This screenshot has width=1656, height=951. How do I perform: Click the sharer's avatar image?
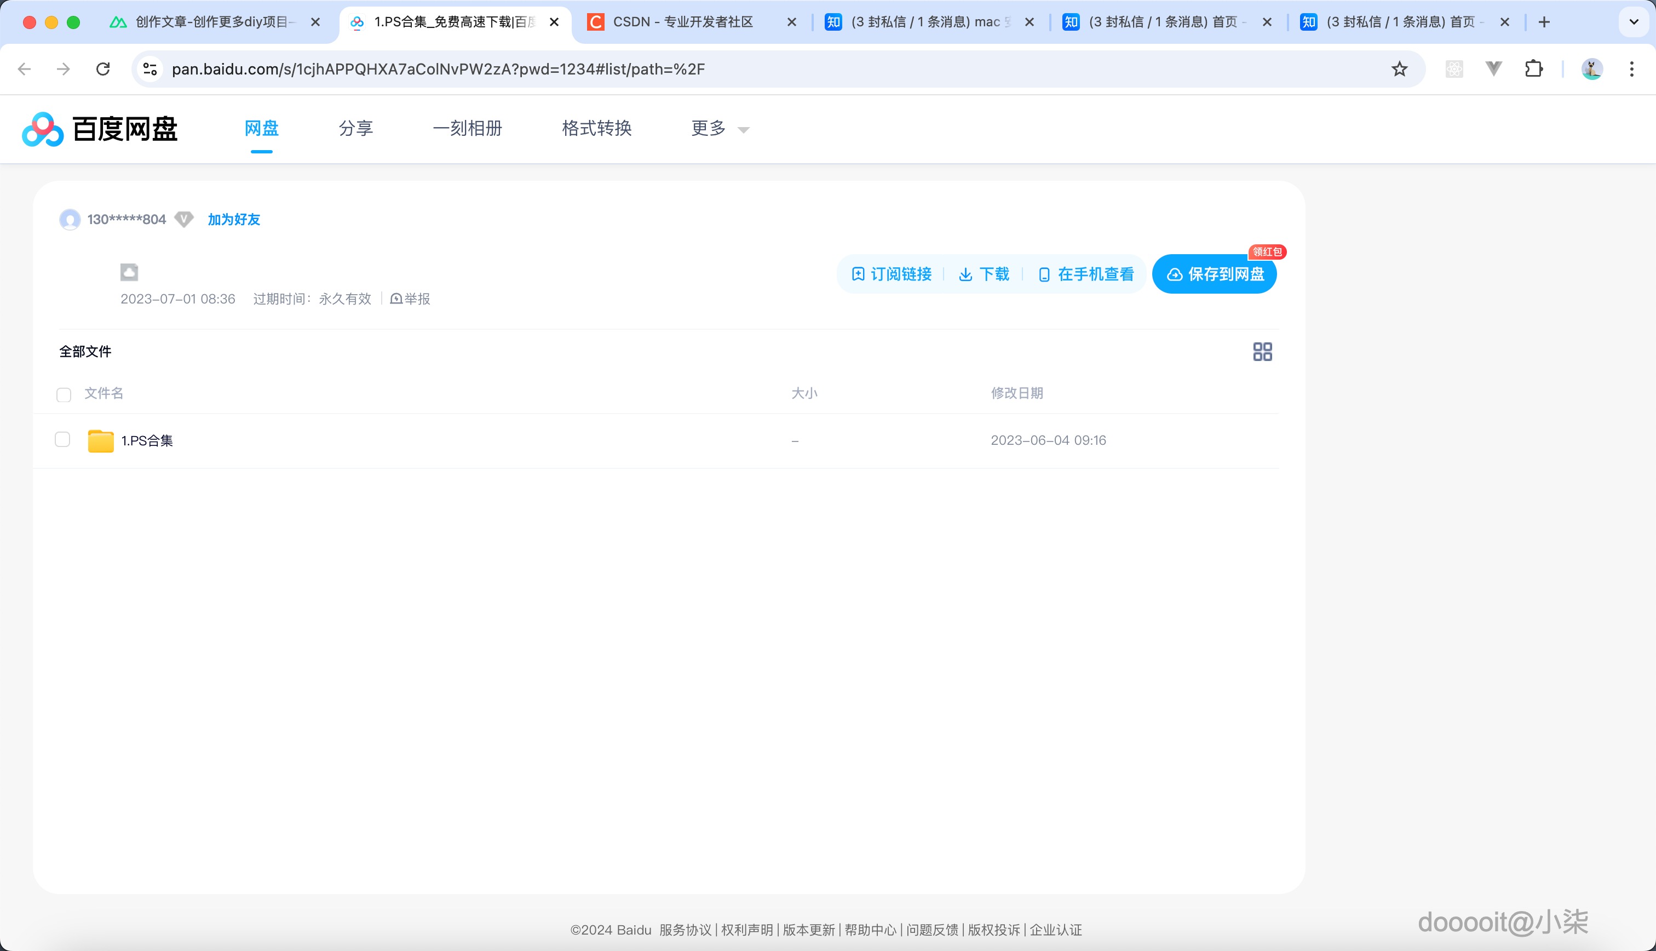pyautogui.click(x=70, y=220)
